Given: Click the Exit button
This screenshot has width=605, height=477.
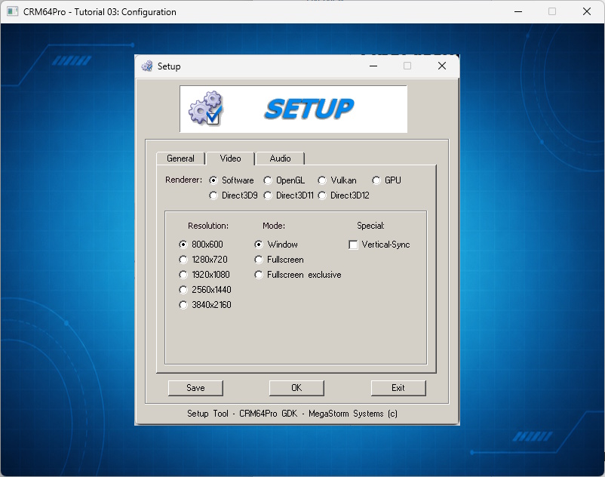Looking at the screenshot, I should coord(398,388).
